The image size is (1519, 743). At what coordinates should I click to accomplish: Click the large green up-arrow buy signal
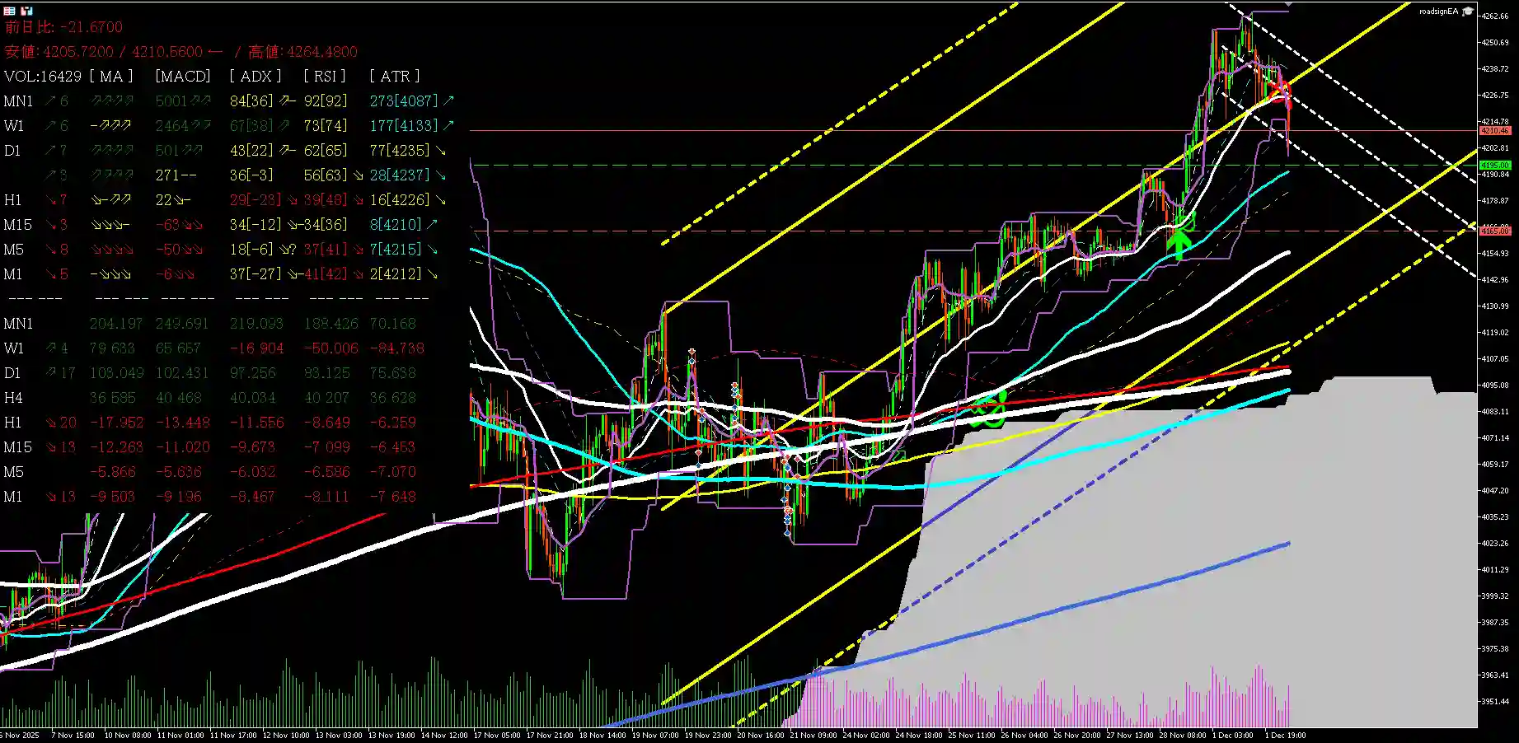(1179, 243)
